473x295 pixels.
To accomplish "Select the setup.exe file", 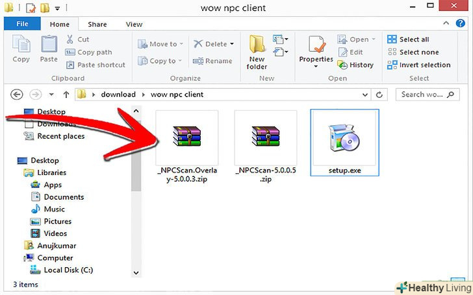I will click(345, 143).
